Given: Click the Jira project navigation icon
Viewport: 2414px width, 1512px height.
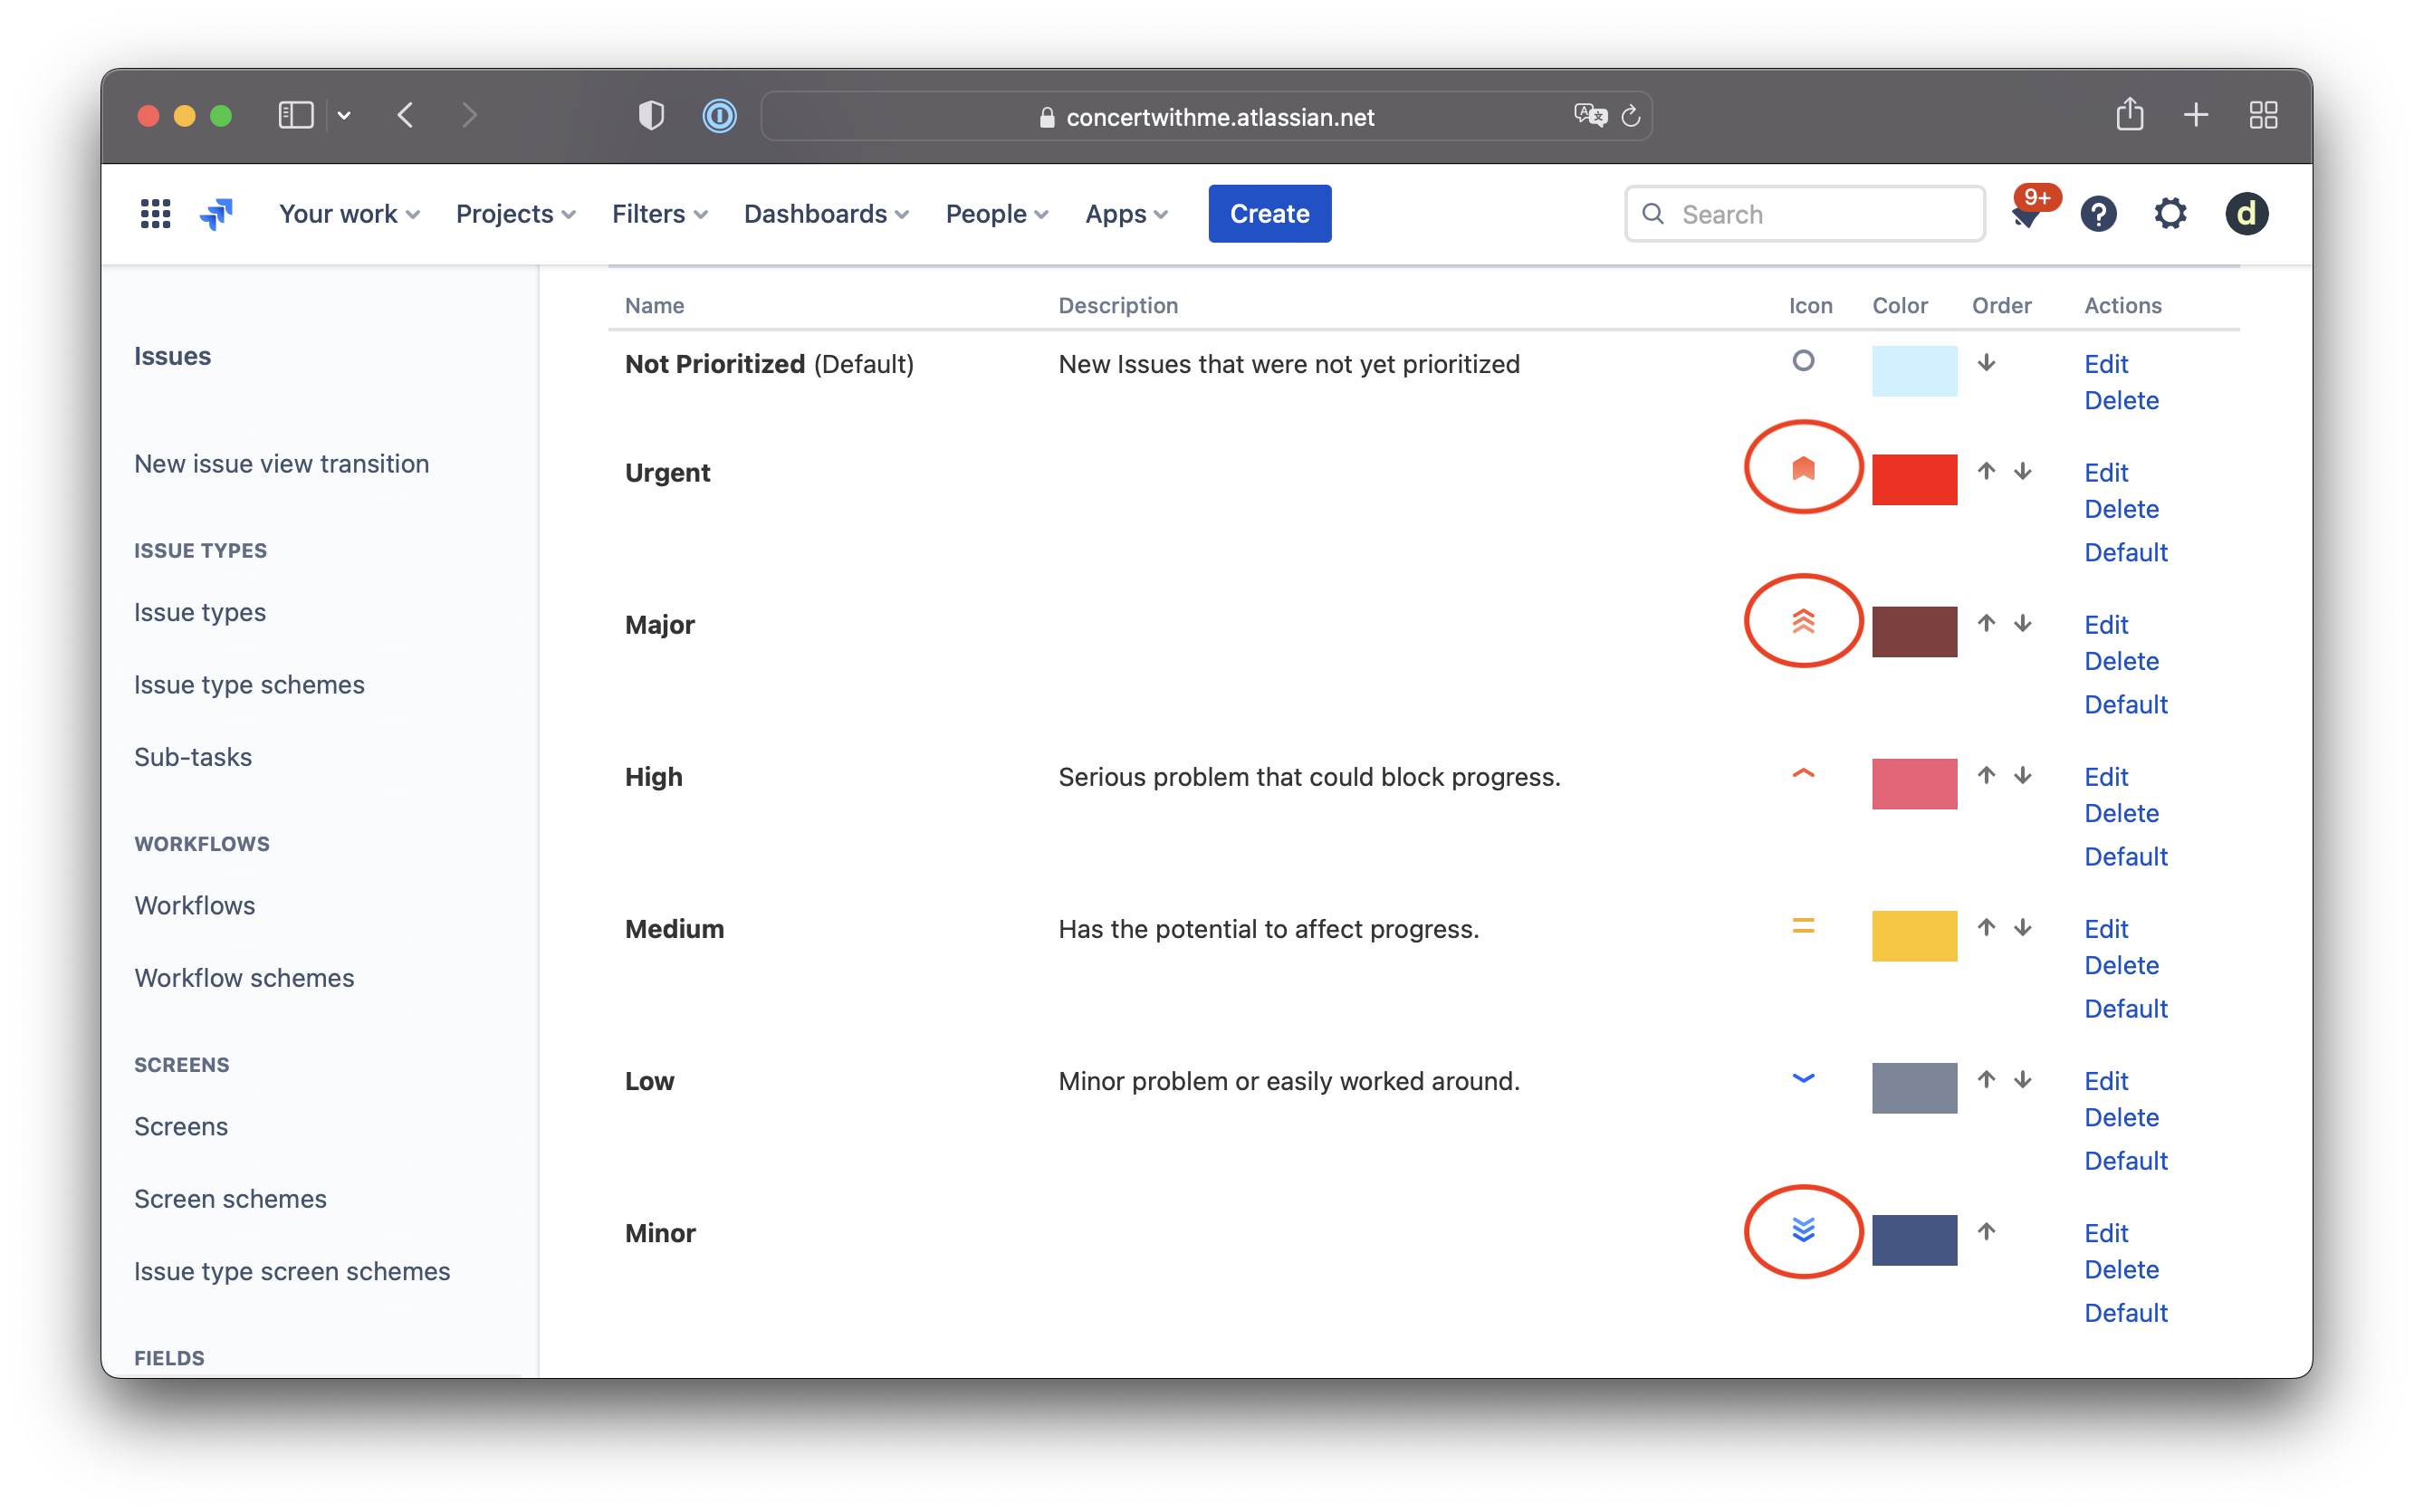Looking at the screenshot, I should 215,213.
